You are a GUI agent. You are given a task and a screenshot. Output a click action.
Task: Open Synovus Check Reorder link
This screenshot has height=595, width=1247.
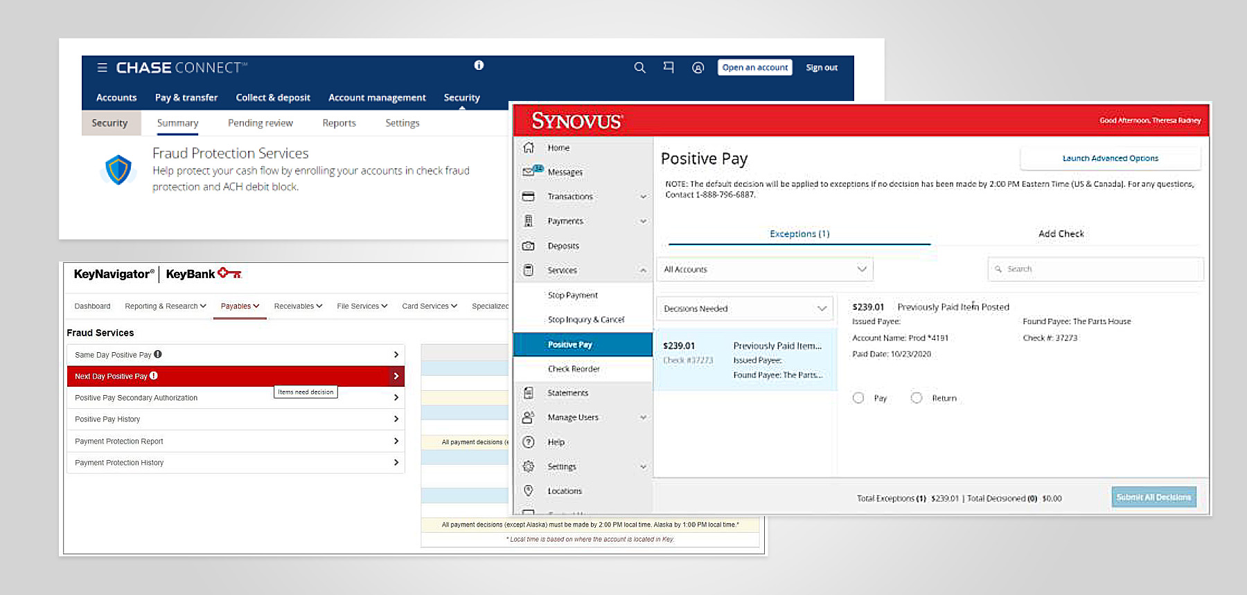click(x=574, y=369)
